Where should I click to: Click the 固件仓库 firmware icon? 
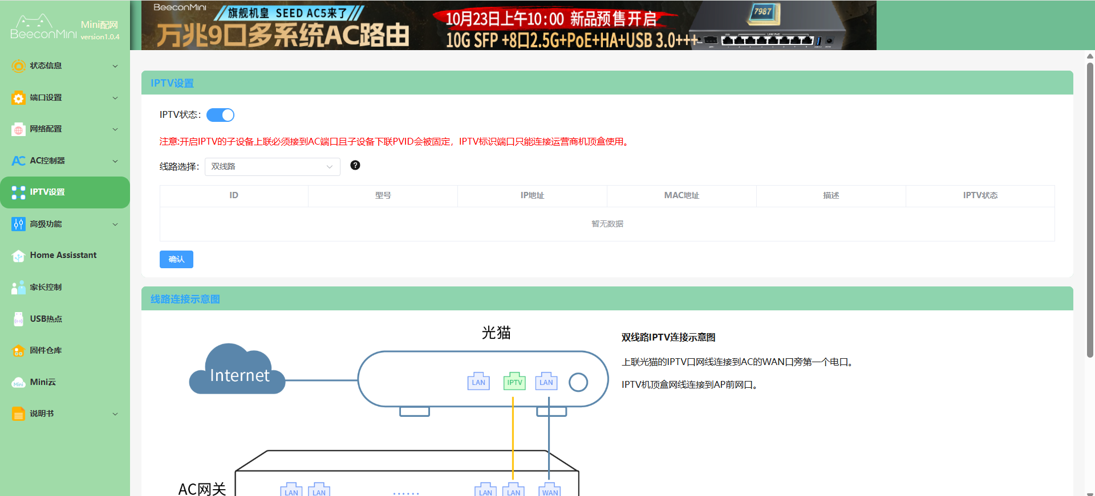18,351
